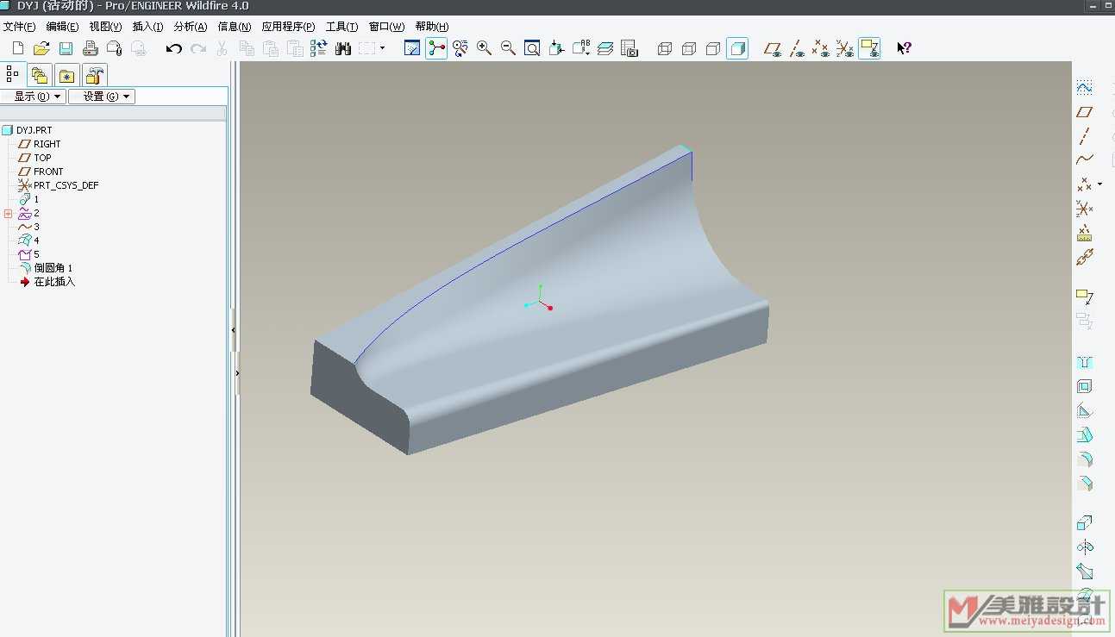Toggle datum points visibility

822,48
